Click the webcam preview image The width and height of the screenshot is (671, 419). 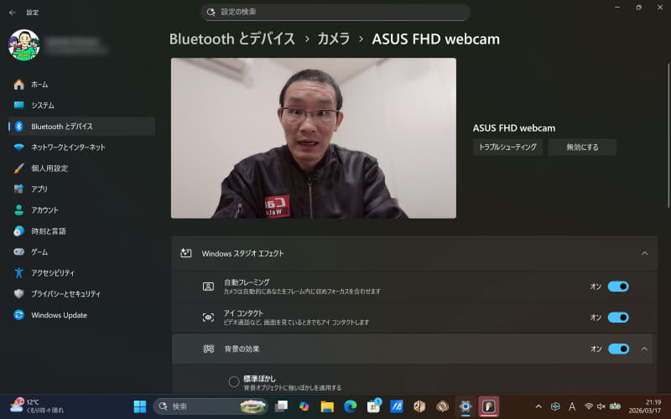click(x=314, y=138)
